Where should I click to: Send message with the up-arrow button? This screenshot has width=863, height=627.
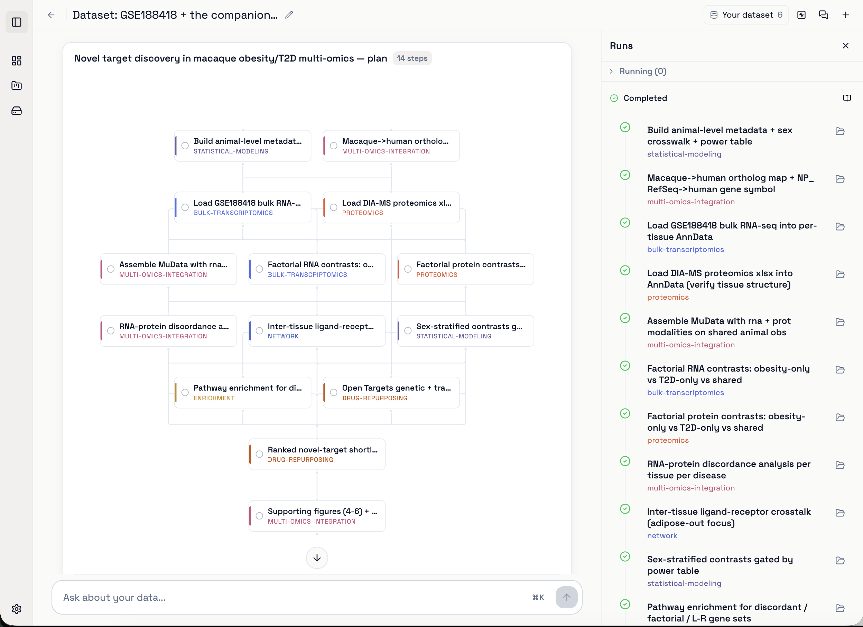click(566, 597)
